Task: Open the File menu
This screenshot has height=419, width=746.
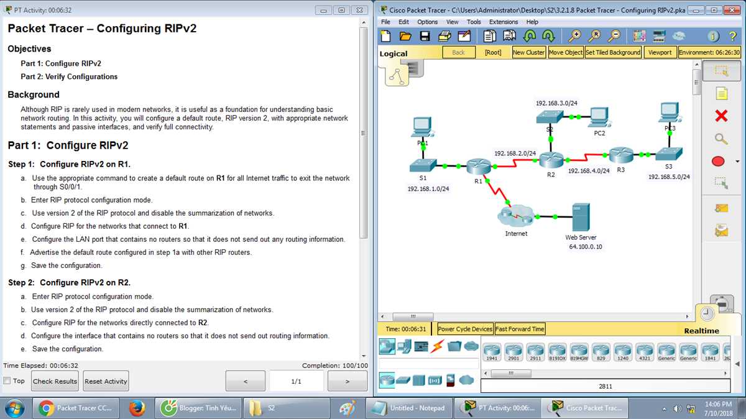Action: (386, 22)
